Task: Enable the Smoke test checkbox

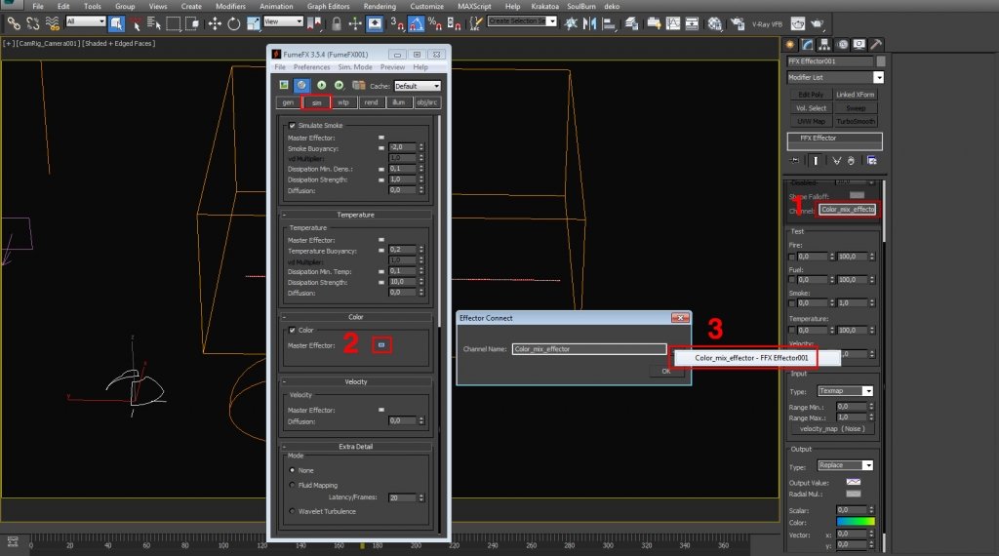Action: [x=792, y=303]
